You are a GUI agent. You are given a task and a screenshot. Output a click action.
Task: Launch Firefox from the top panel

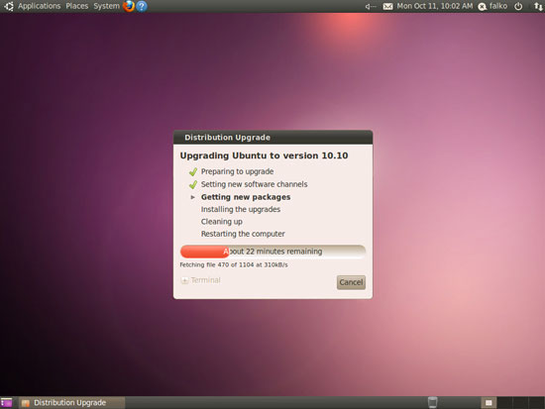(129, 6)
